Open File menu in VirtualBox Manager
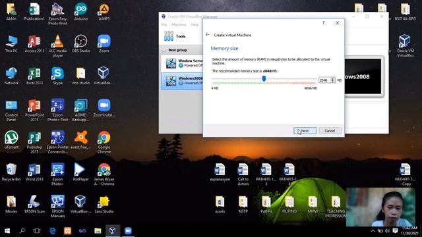 (164, 24)
